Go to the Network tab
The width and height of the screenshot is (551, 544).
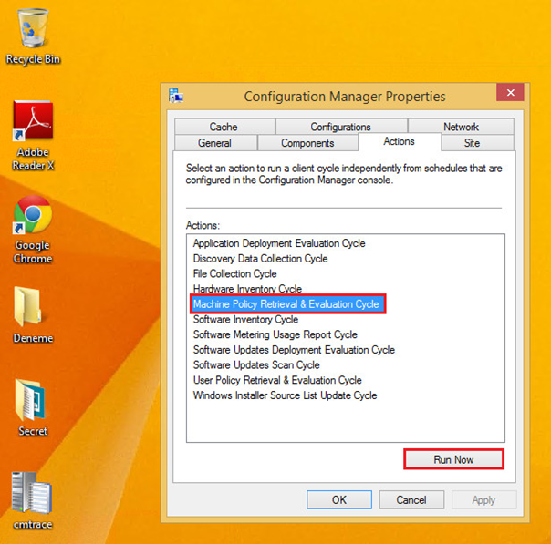461,127
